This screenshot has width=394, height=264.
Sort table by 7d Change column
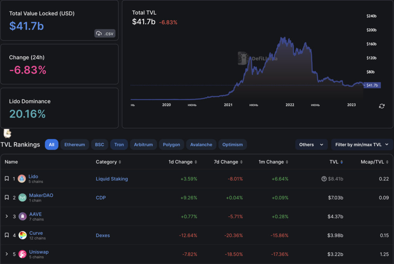tap(228, 162)
